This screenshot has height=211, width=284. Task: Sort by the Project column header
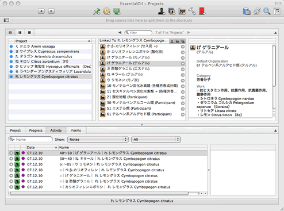52,41
